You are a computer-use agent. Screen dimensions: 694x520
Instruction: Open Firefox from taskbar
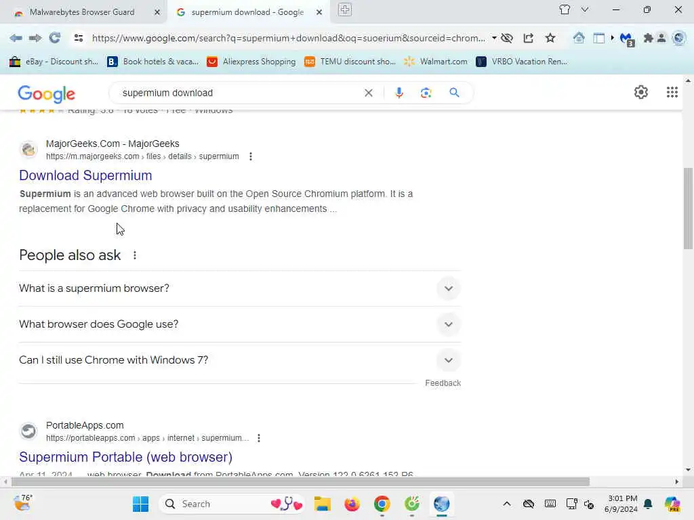[x=352, y=504]
